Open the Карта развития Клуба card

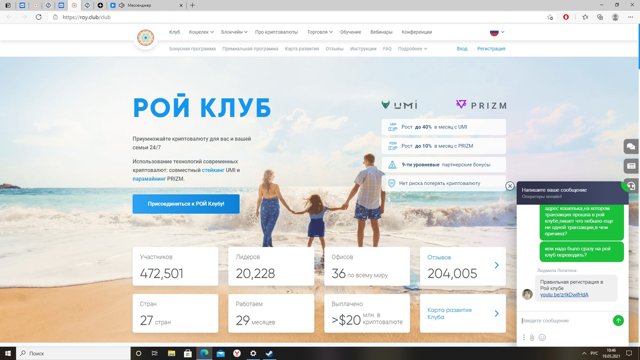tap(463, 313)
